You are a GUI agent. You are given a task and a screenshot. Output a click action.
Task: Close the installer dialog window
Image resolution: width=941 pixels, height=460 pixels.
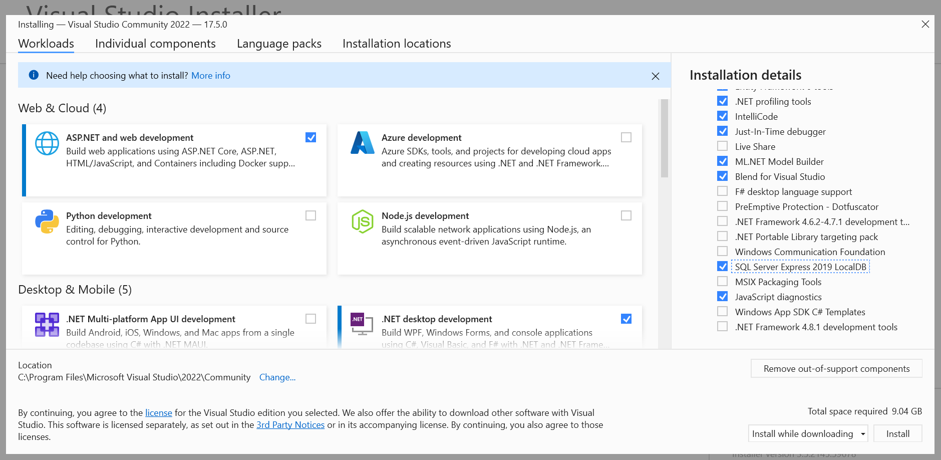tap(925, 24)
